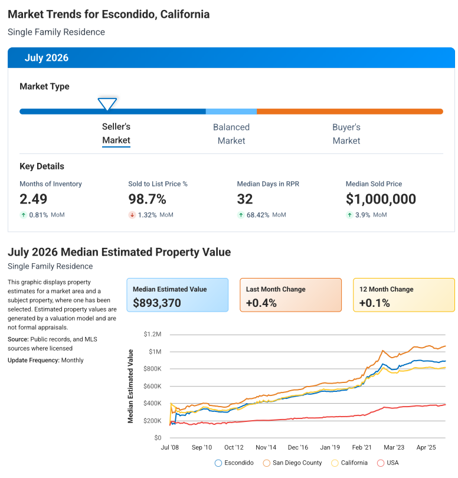Click the $200K y-axis label
The height and width of the screenshot is (478, 458).
152,421
